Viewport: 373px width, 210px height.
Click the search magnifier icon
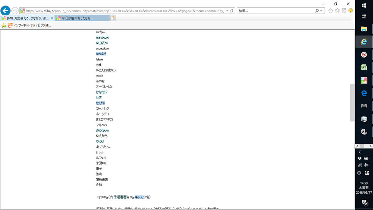[x=317, y=11]
